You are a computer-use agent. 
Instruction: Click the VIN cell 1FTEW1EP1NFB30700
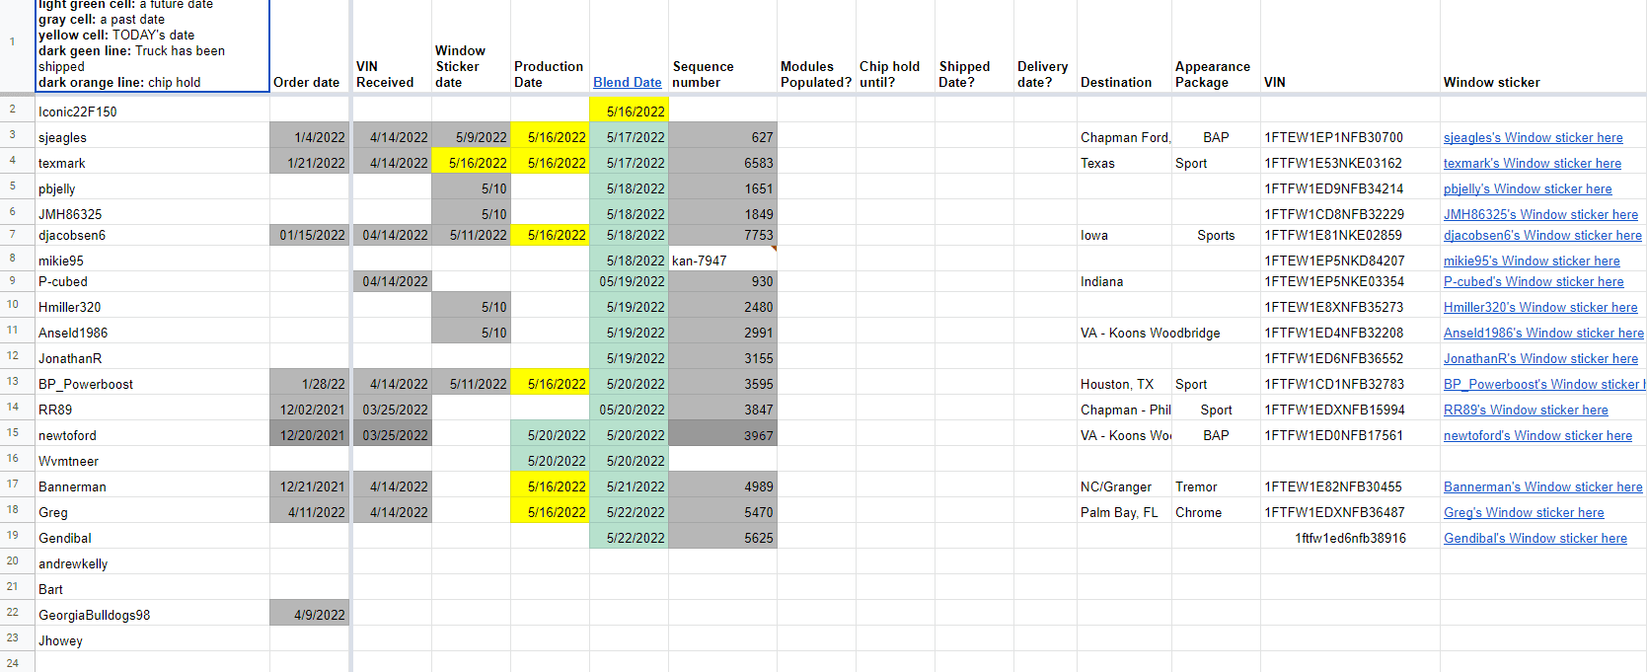1332,138
